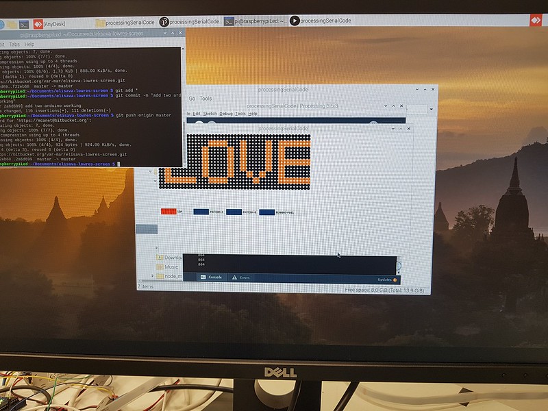Switch to the Console tab

(x=212, y=277)
